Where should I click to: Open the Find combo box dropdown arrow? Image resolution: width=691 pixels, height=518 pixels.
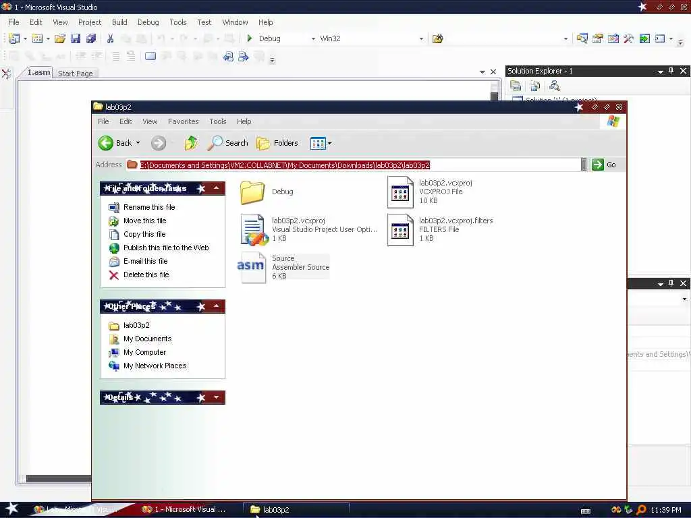pos(566,38)
